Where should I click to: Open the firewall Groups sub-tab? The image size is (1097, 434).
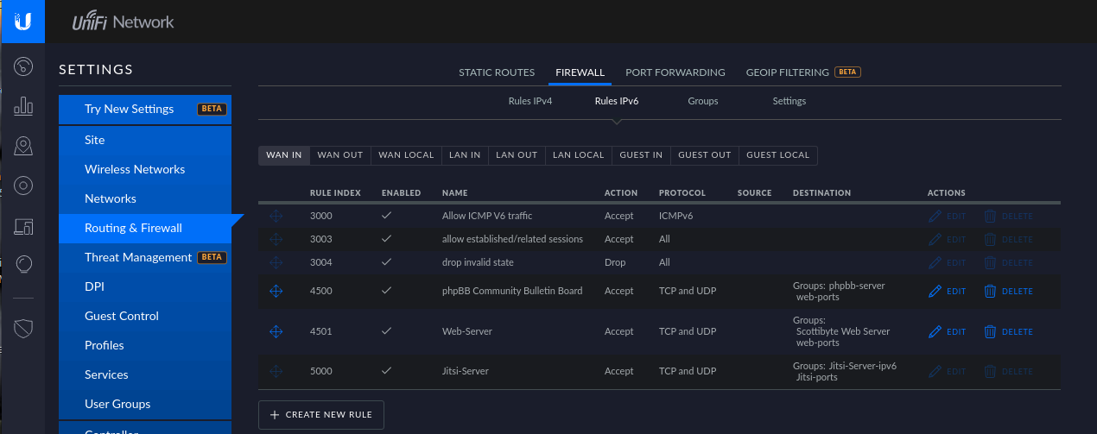[702, 101]
